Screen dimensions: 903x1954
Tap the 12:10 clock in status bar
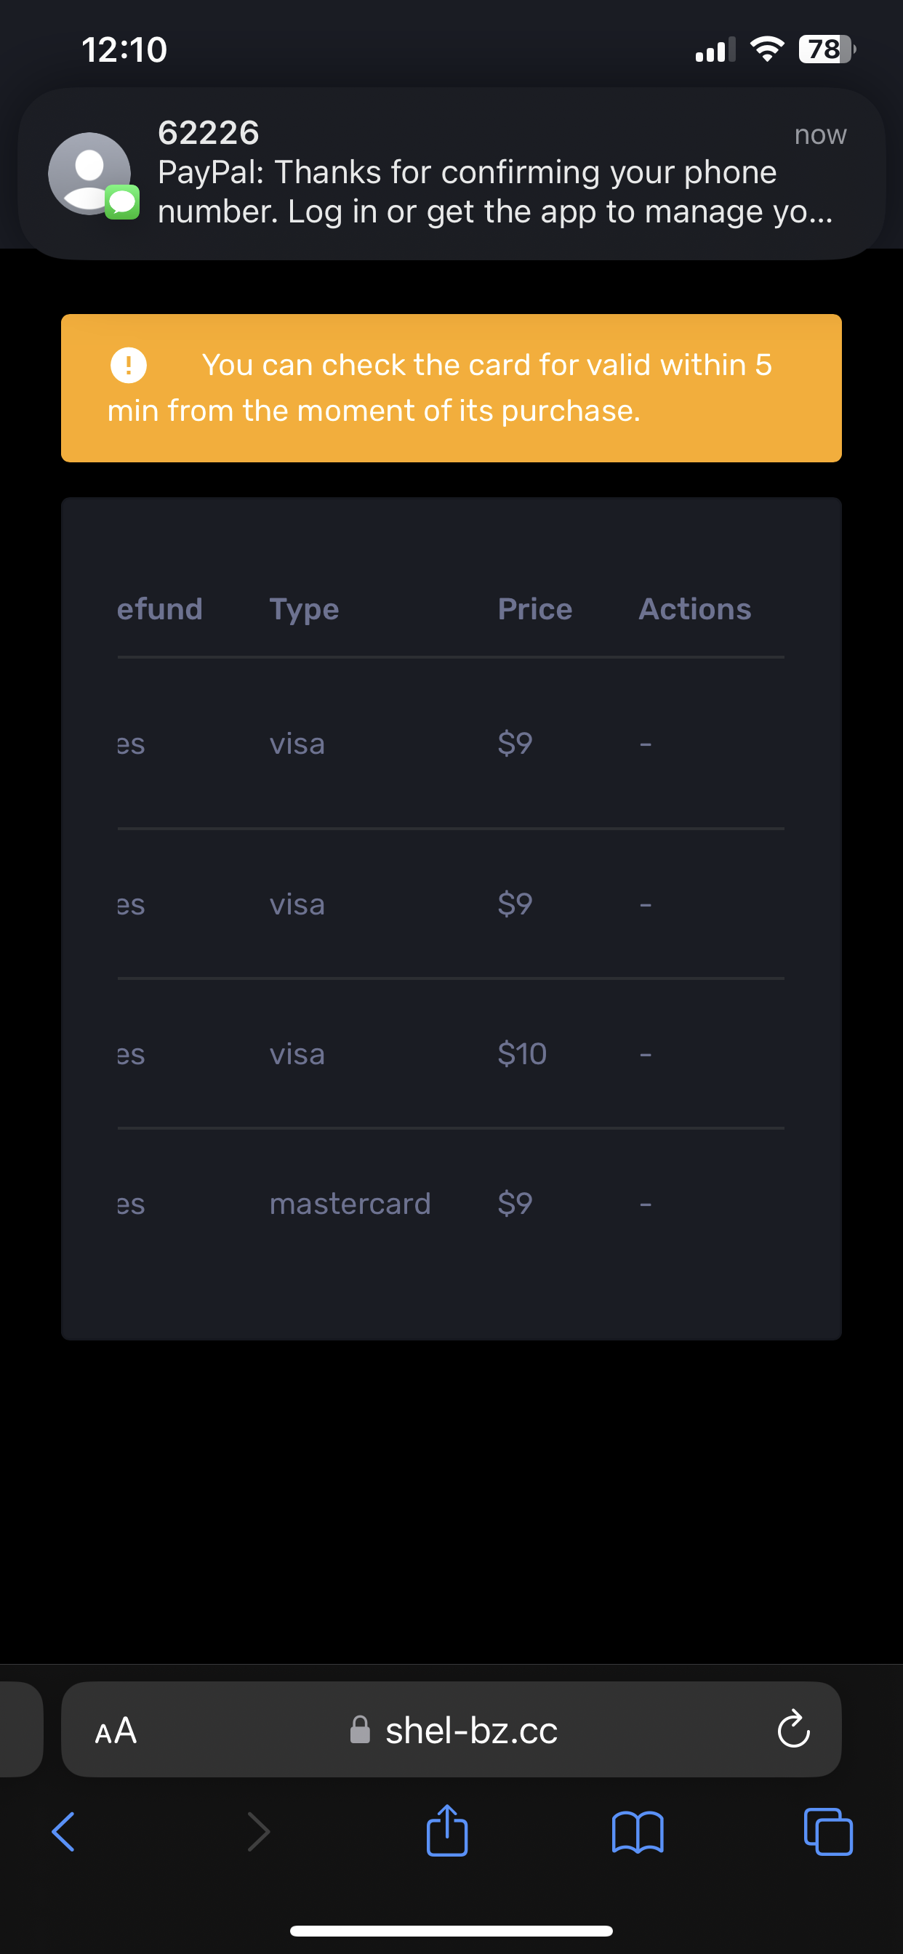(124, 50)
